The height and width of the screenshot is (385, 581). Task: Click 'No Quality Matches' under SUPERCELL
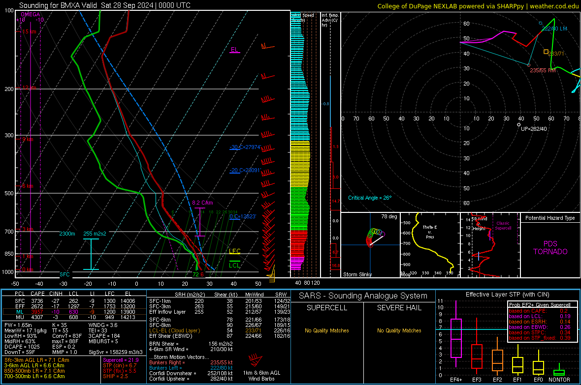click(x=327, y=330)
